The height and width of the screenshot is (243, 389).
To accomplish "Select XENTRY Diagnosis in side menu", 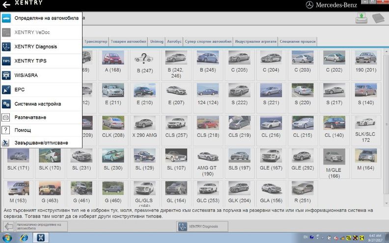I will tap(41, 47).
